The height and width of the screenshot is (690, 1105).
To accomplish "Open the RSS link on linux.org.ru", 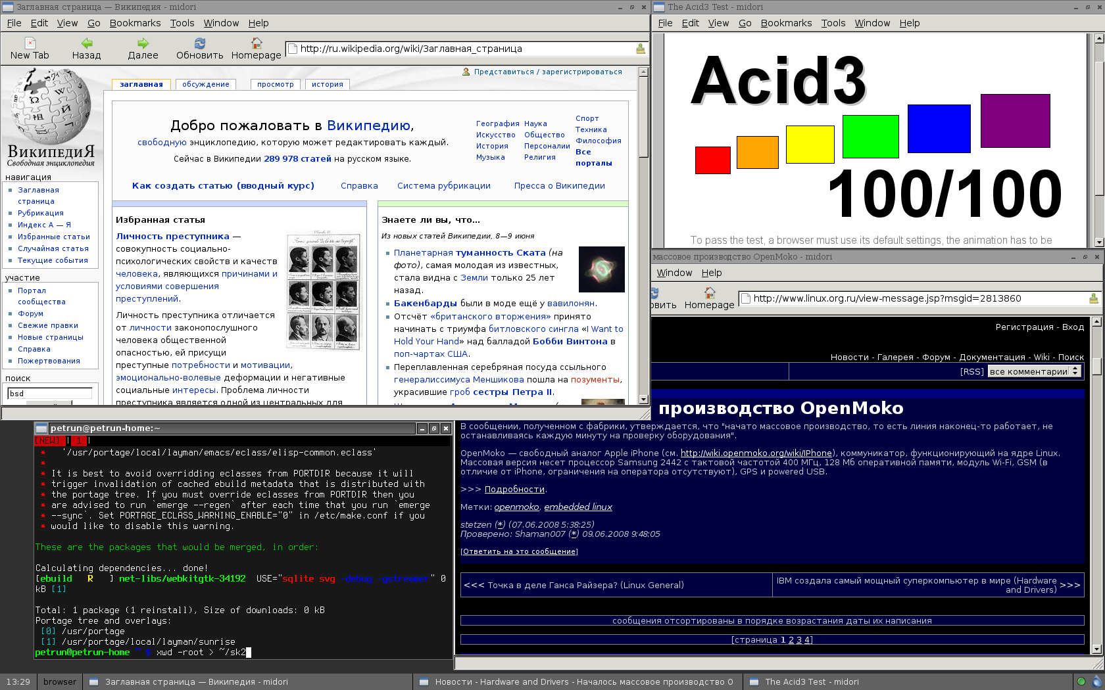I will 972,372.
